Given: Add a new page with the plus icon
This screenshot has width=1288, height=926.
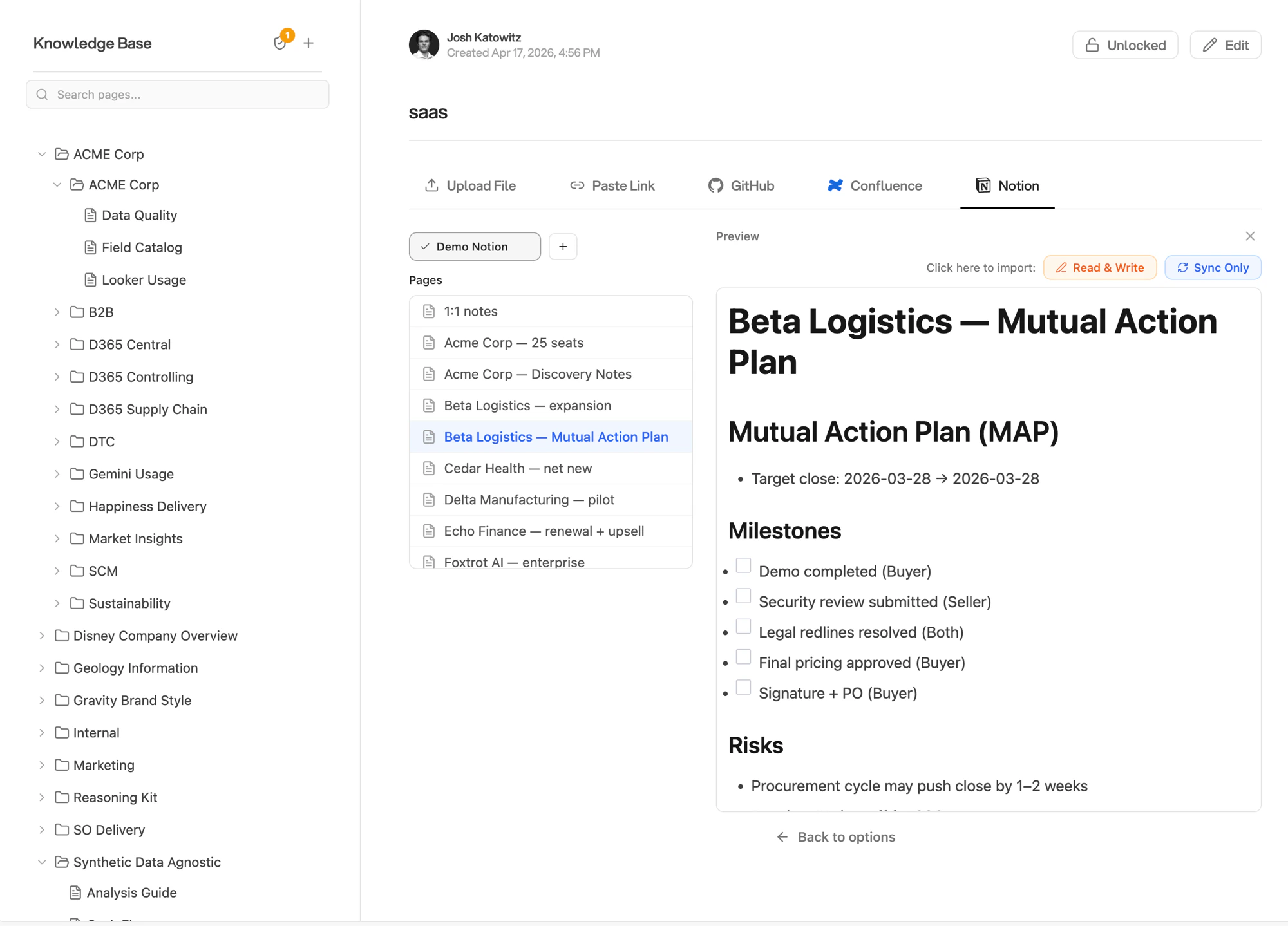Looking at the screenshot, I should click(x=309, y=43).
